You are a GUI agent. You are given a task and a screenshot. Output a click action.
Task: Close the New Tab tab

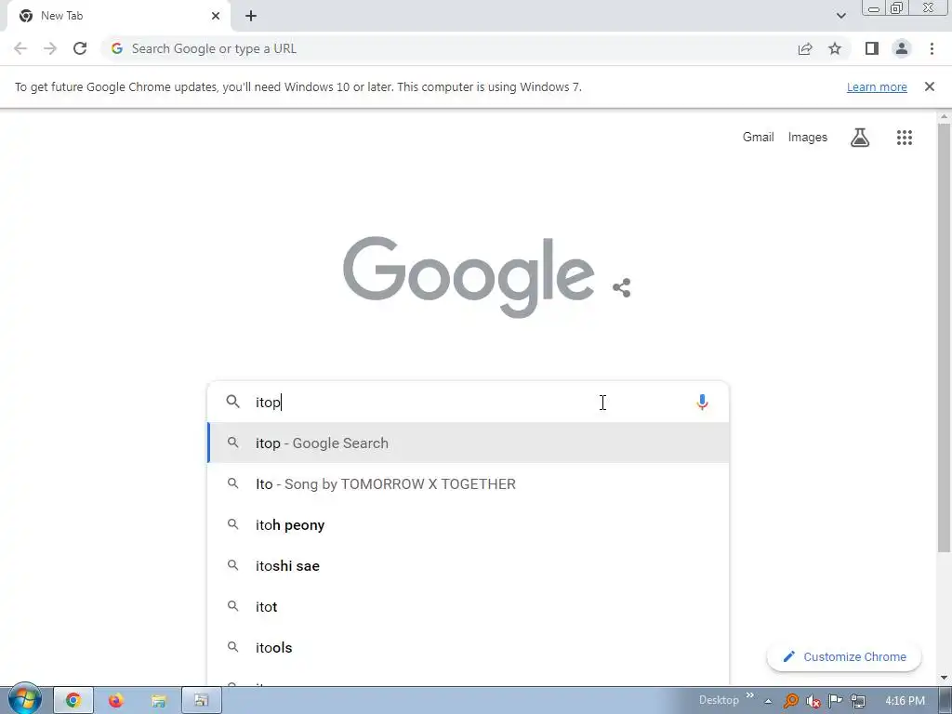(x=216, y=16)
